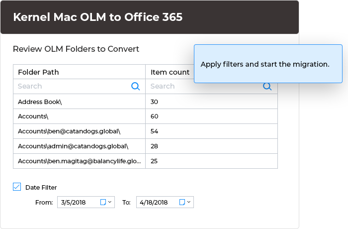Click item count 30 cell
Image resolution: width=348 pixels, height=229 pixels.
pyautogui.click(x=211, y=102)
